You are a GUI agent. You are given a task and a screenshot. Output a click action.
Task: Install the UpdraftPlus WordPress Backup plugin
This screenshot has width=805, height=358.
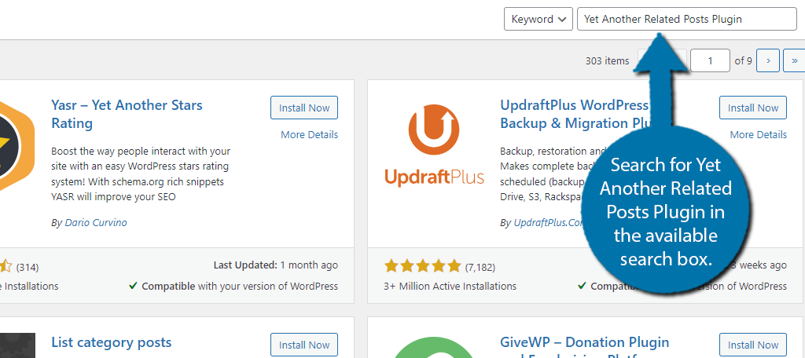coord(752,108)
